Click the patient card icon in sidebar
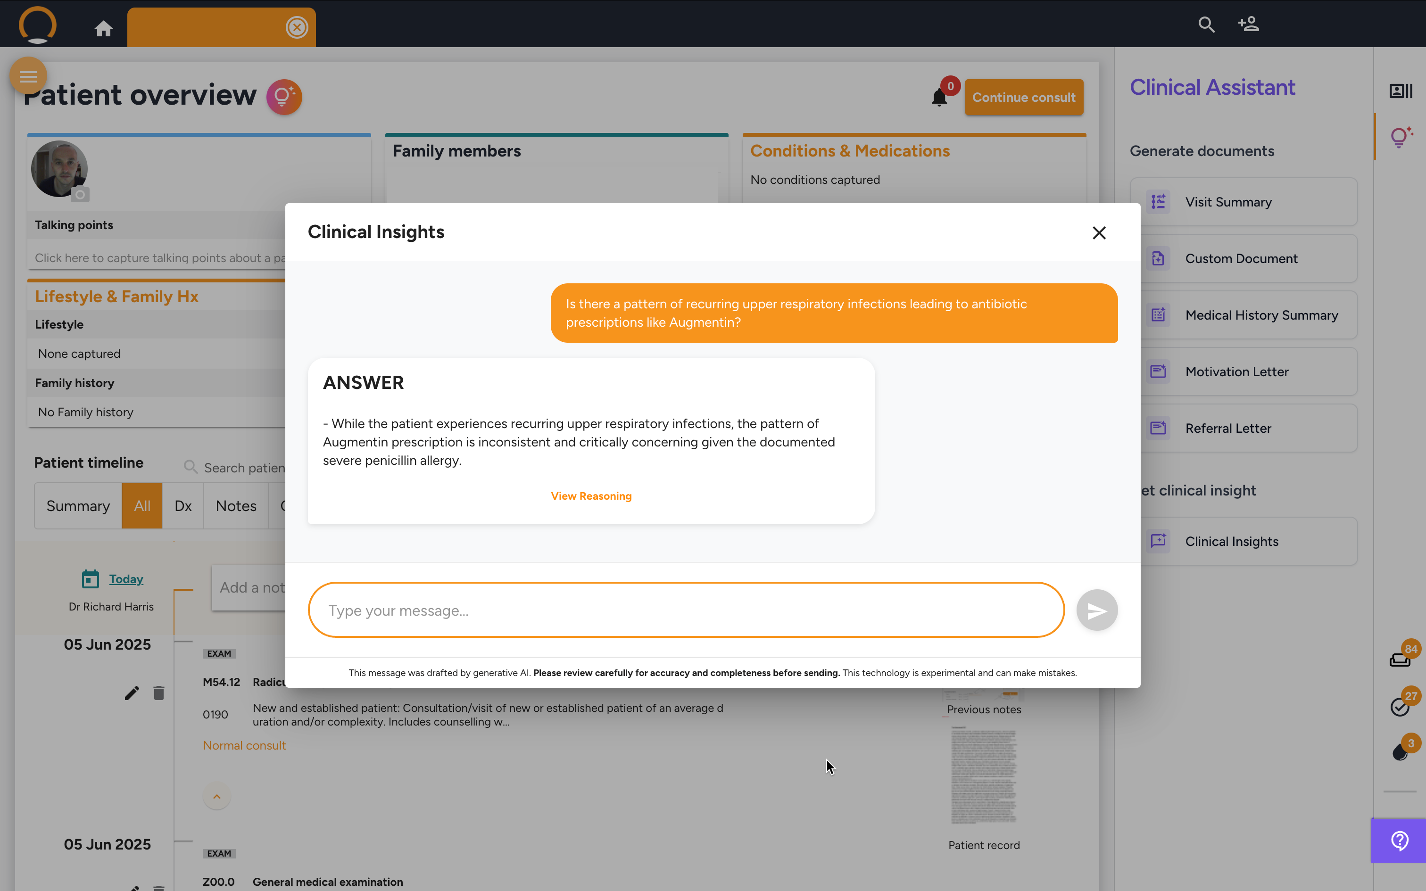This screenshot has width=1426, height=891. coord(1401,91)
